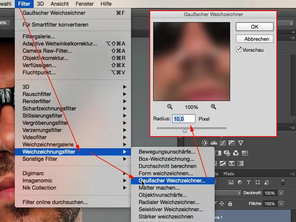
Task: Select Camera Raw-Filter... menu entry
Action: click(73, 51)
